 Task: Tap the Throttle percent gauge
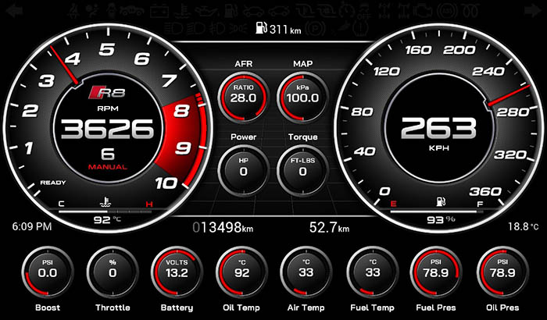click(x=113, y=272)
